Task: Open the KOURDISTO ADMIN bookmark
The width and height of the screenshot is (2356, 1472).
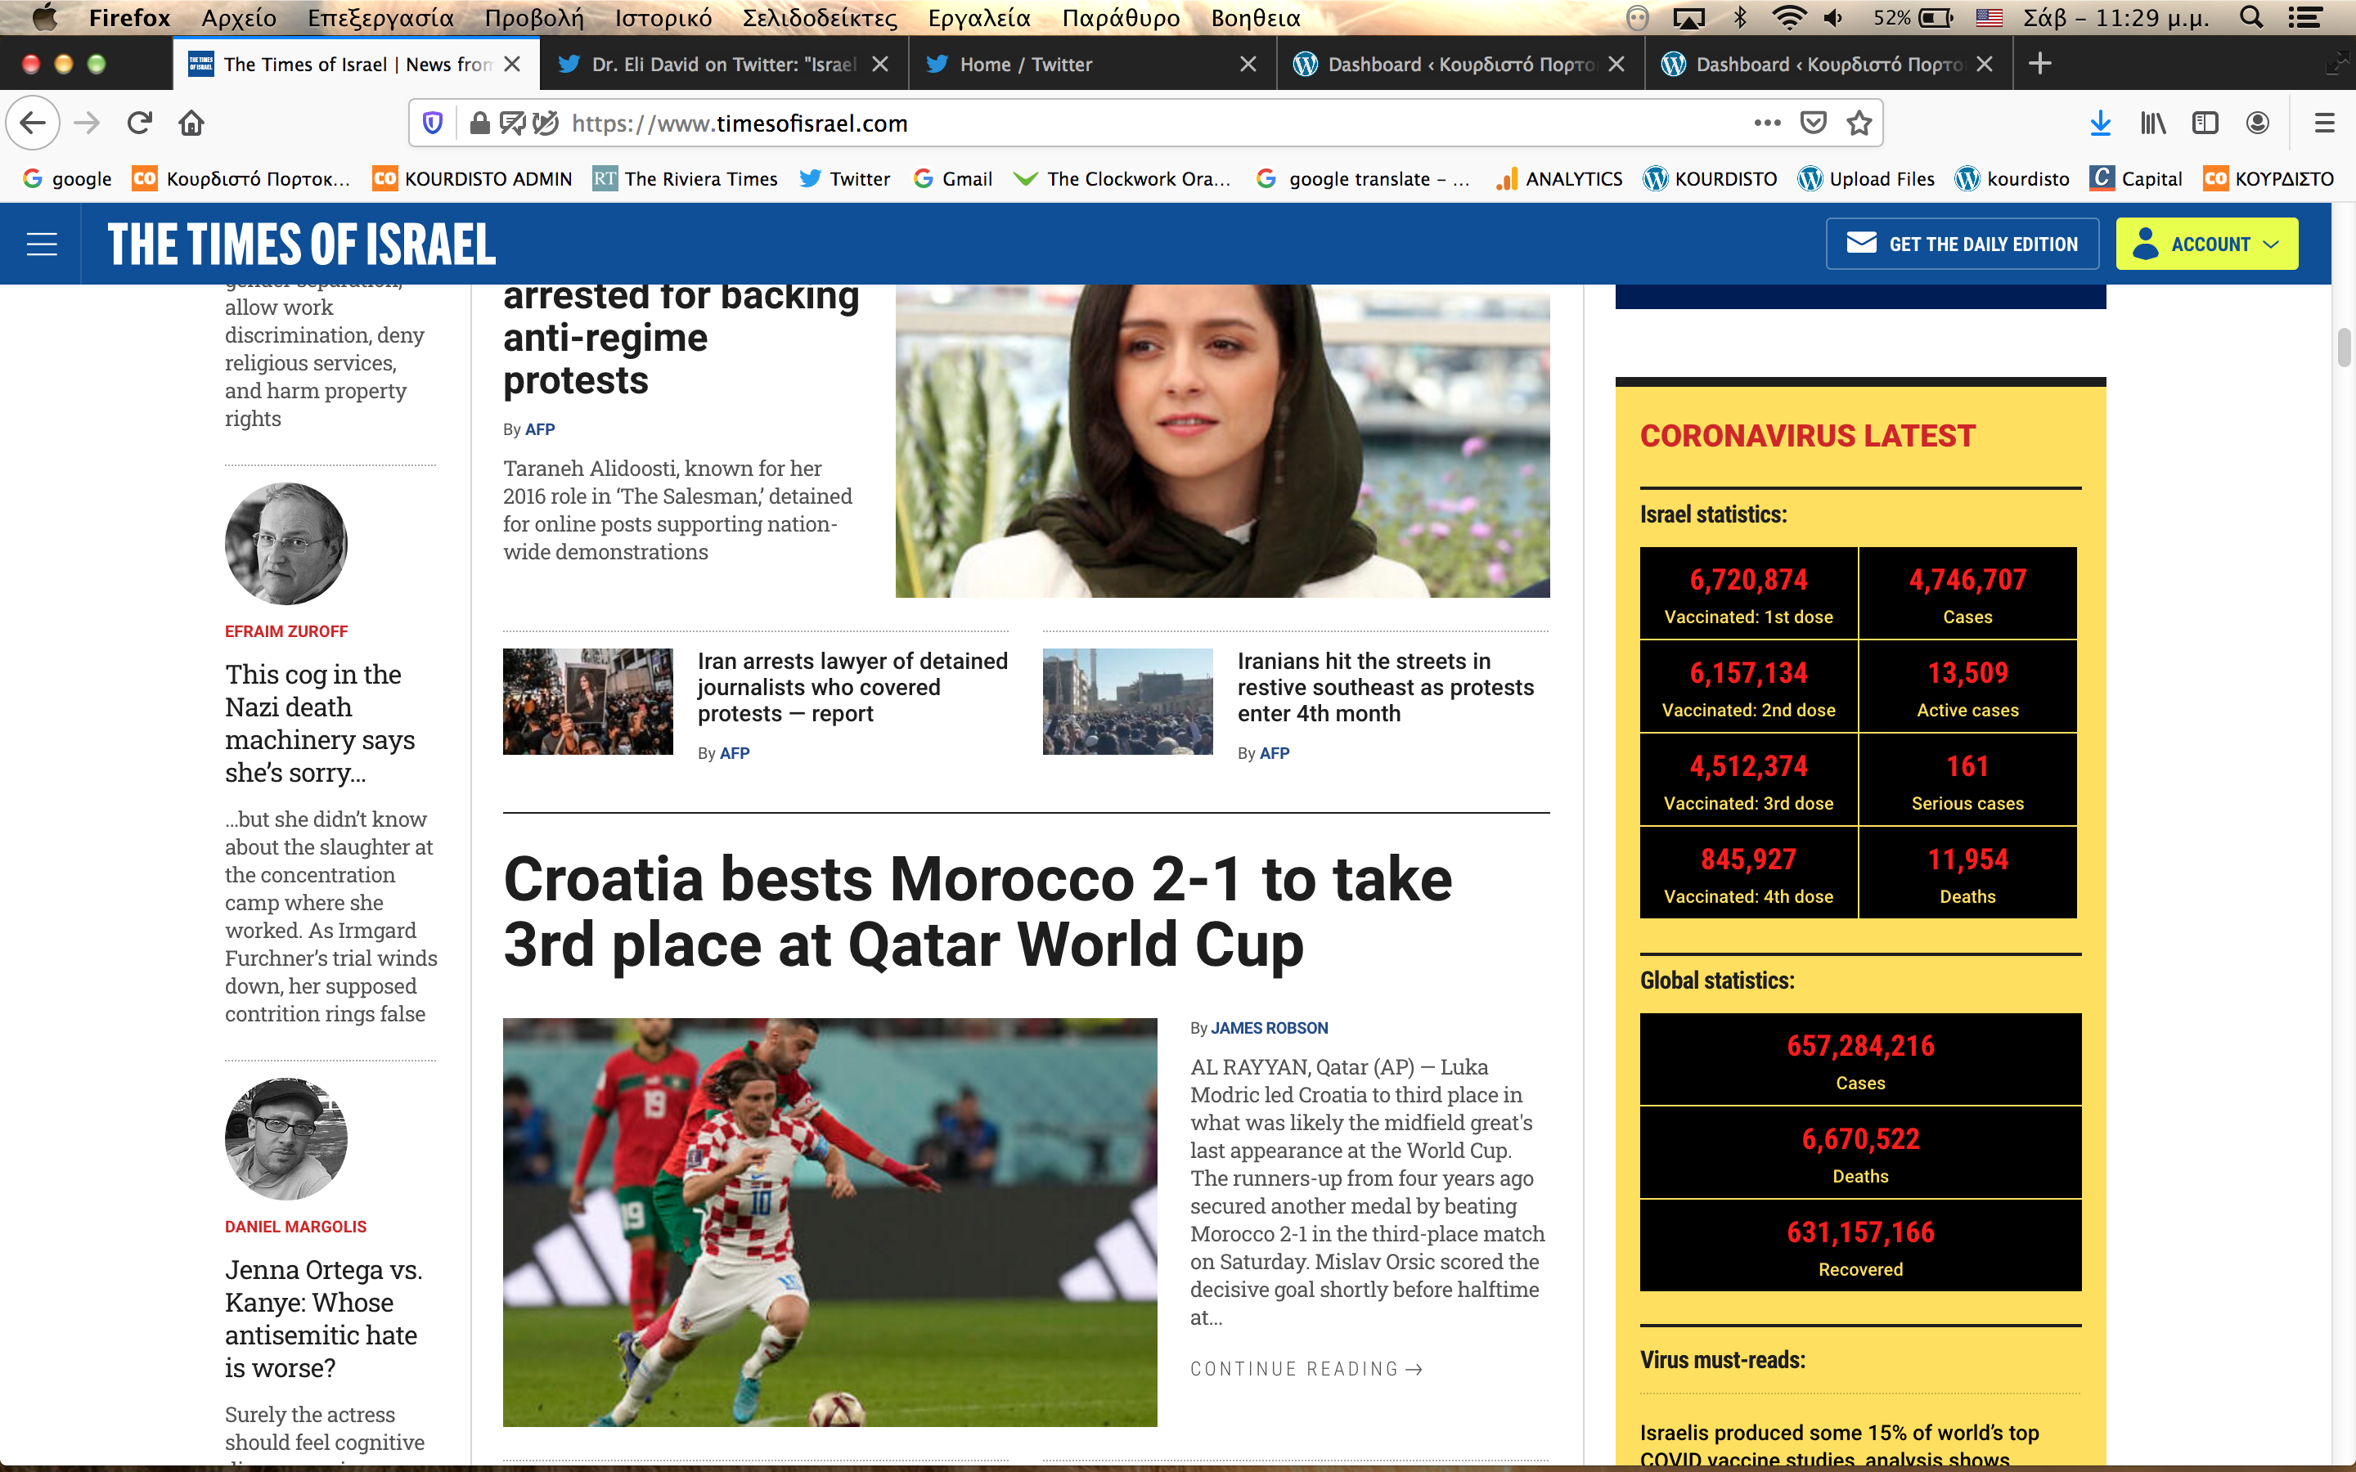Action: click(473, 179)
